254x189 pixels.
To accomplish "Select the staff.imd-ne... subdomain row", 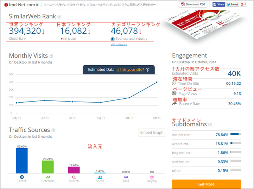I will [x=207, y=162].
